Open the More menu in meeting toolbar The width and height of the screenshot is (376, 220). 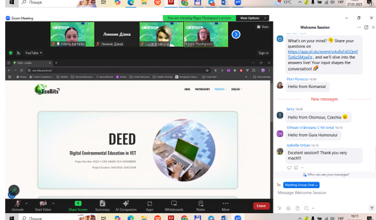click(225, 206)
